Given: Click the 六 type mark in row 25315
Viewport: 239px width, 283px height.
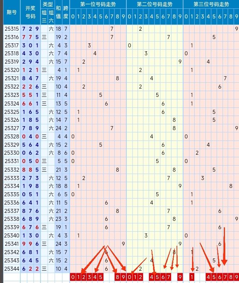Looking at the screenshot, I should point(51,29).
